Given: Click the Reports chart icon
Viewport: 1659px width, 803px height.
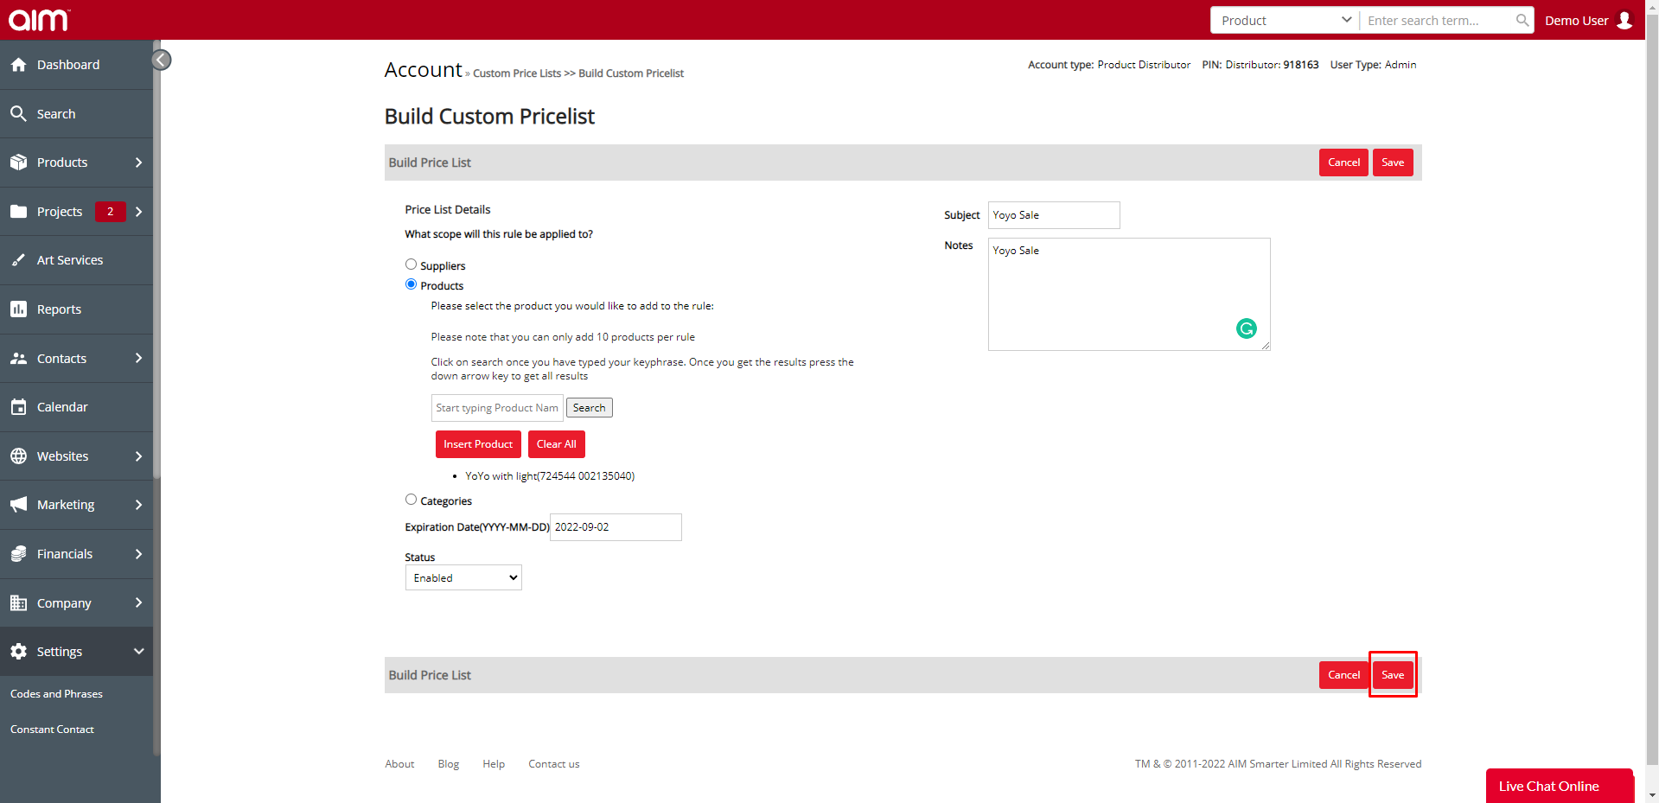Looking at the screenshot, I should [18, 309].
